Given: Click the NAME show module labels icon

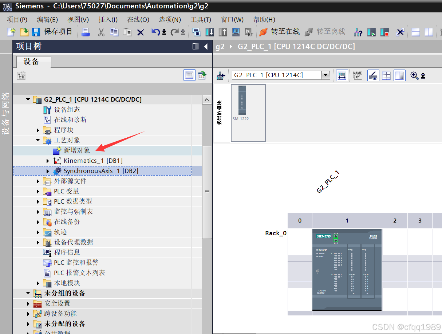Looking at the screenshot, I should tap(358, 75).
